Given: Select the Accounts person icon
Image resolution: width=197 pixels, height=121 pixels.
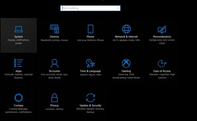Looking at the screenshot, I should coord(54,63).
